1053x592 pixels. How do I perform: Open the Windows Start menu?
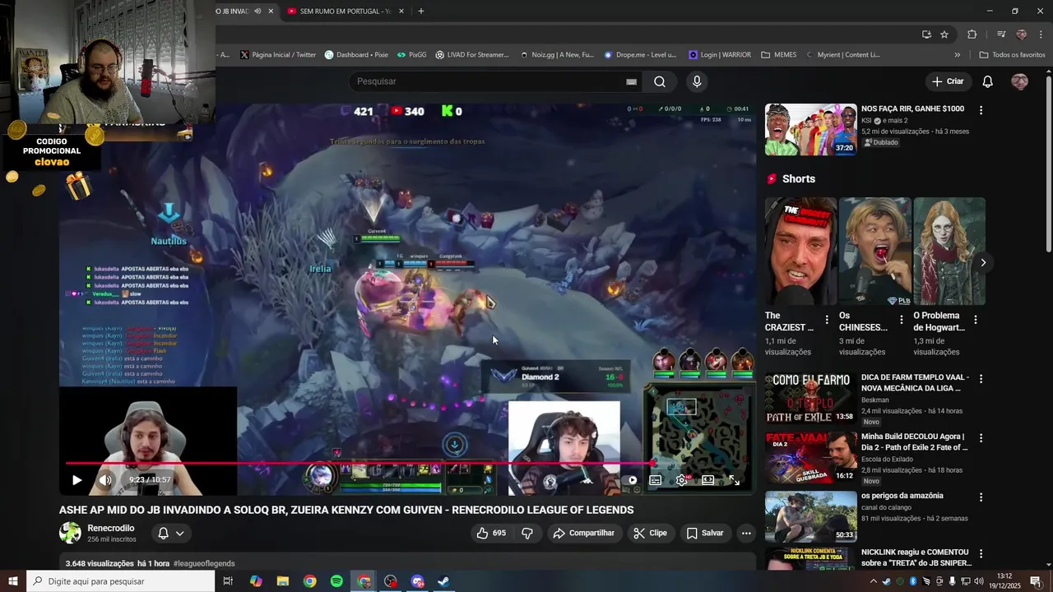13,581
